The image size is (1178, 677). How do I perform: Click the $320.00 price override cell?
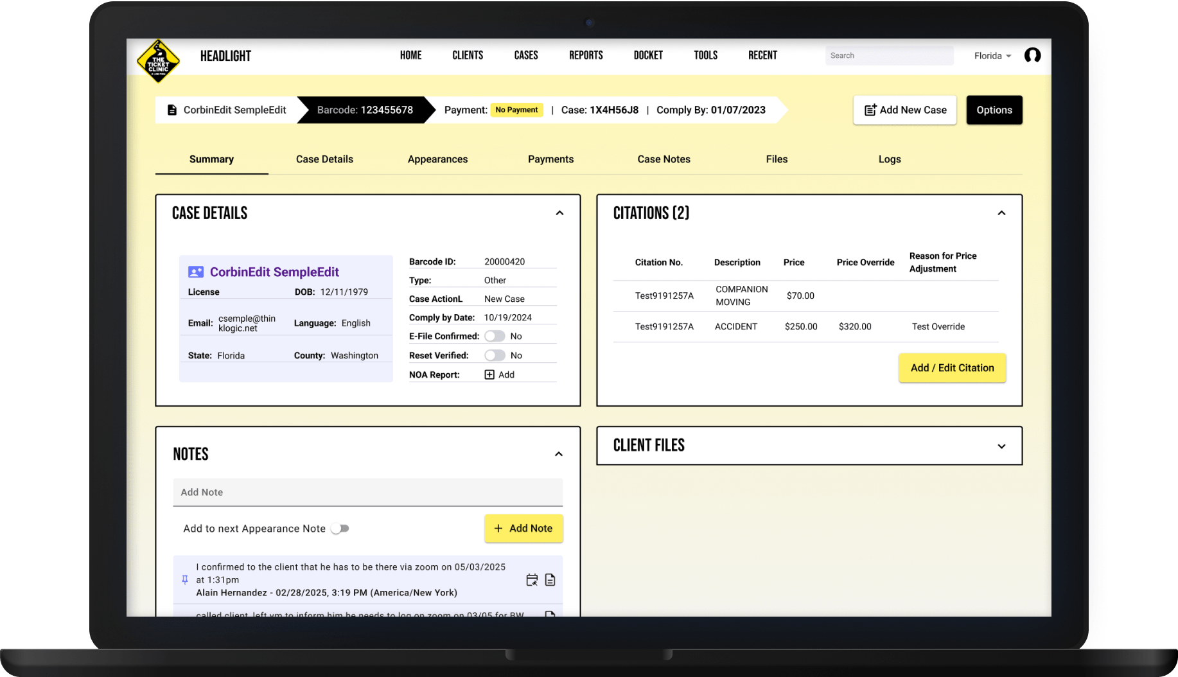(855, 326)
